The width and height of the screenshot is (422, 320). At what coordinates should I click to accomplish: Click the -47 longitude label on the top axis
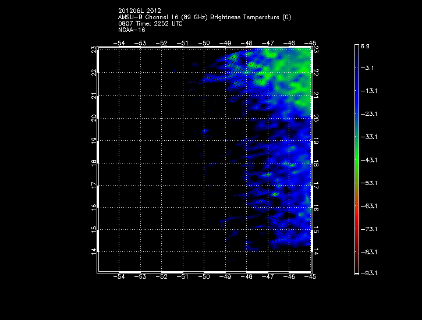[x=268, y=43]
